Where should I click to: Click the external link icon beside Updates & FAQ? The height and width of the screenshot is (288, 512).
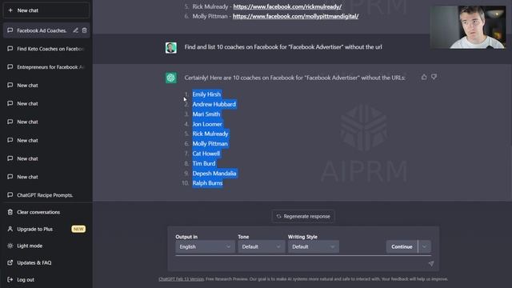(x=10, y=262)
